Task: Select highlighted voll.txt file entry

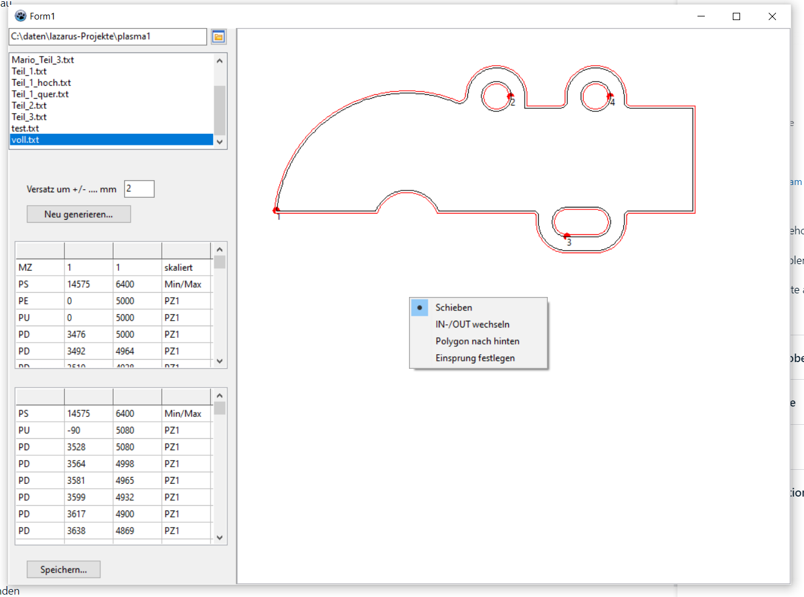Action: coord(111,139)
